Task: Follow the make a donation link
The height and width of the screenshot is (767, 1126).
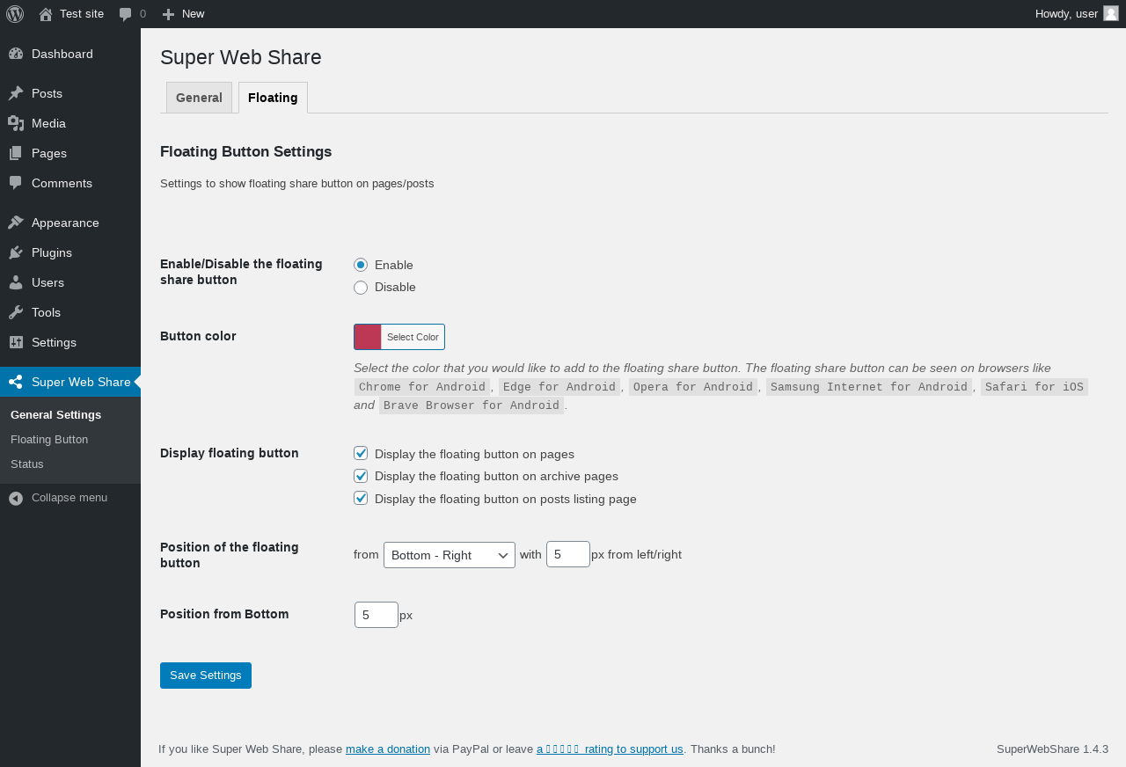Action: tap(388, 749)
